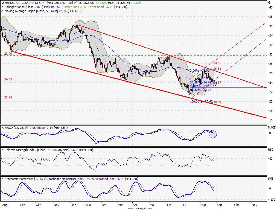Click the 50 tick on RSI axis
The height and width of the screenshot is (210, 280).
click(271, 159)
